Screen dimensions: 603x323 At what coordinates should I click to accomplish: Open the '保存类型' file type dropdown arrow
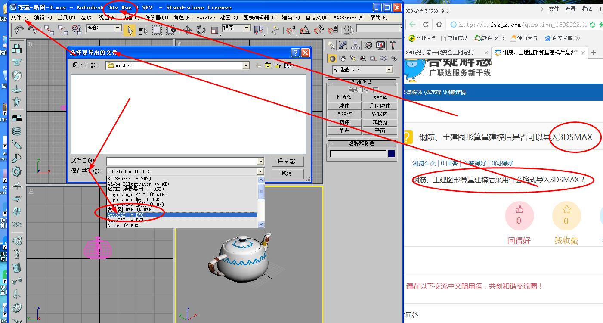[x=260, y=171]
